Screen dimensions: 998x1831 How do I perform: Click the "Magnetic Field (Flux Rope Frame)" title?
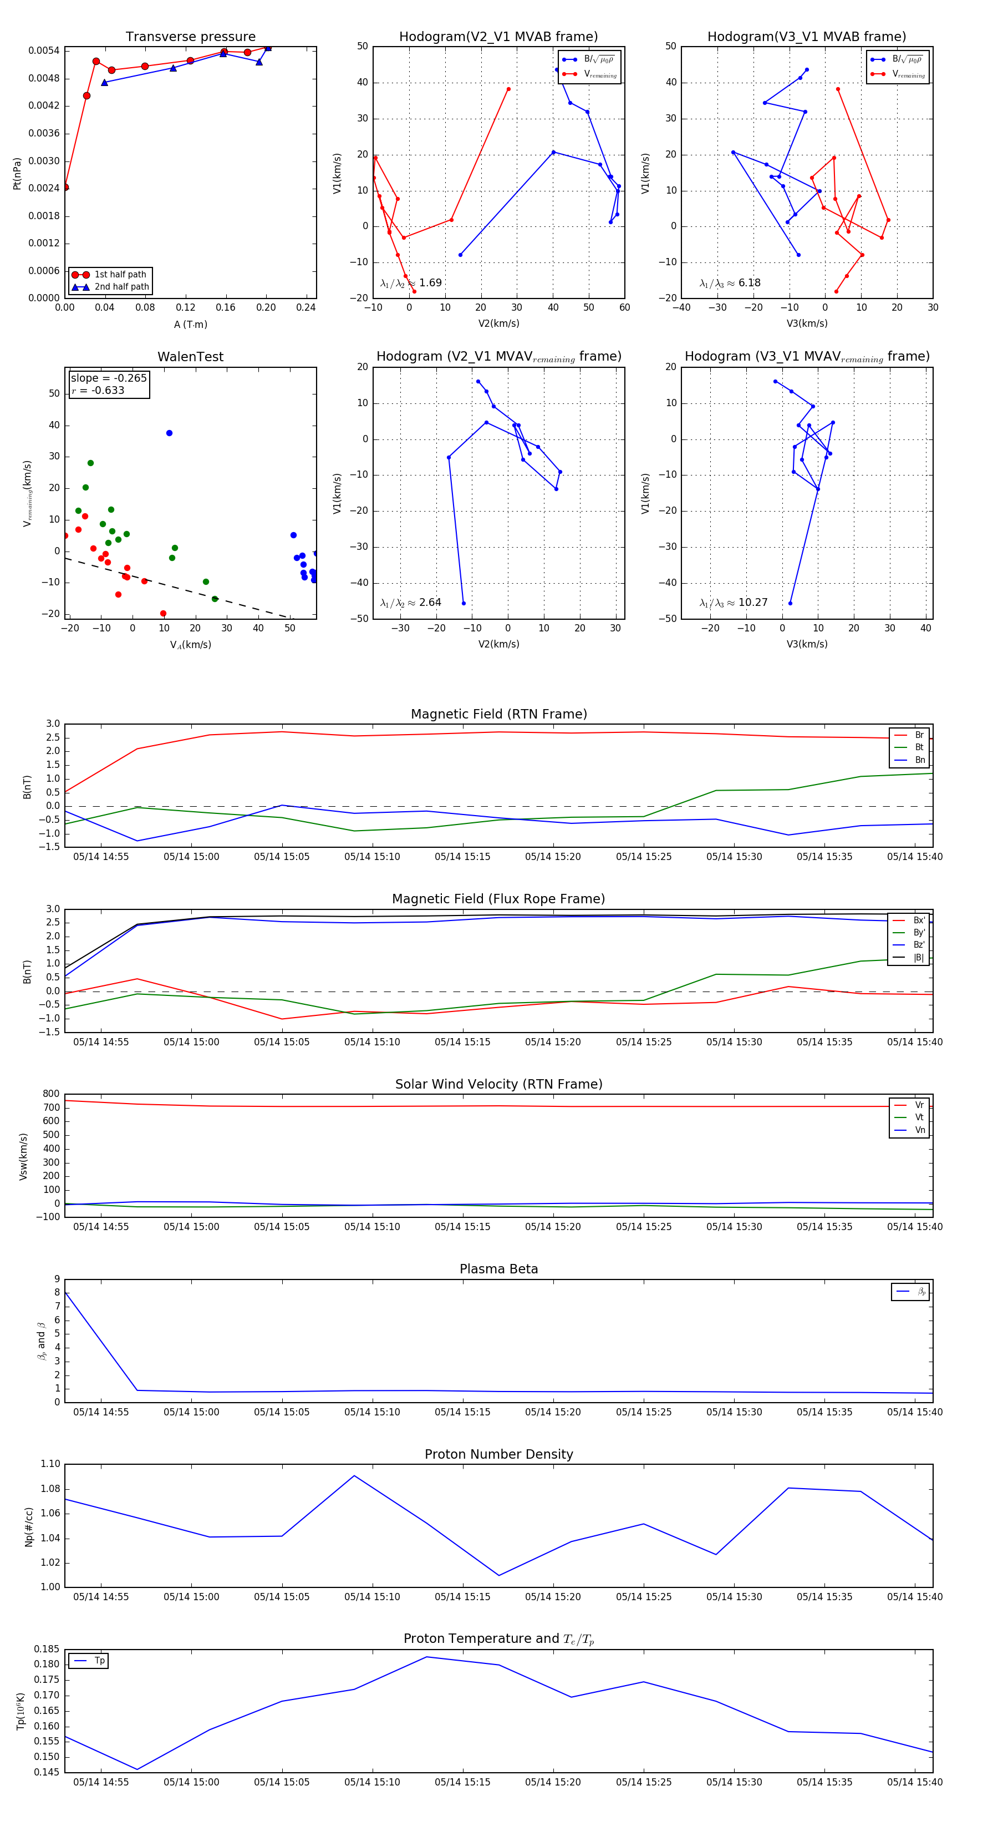pyautogui.click(x=498, y=899)
